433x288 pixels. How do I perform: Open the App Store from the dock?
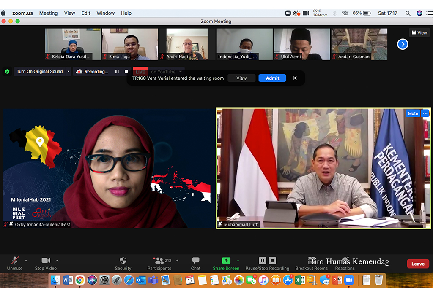coord(288,280)
